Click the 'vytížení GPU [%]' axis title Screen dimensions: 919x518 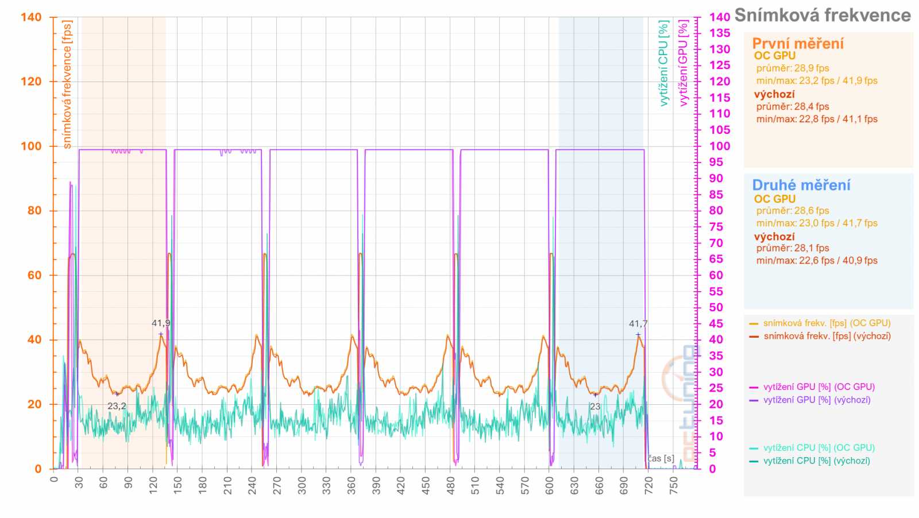click(683, 63)
